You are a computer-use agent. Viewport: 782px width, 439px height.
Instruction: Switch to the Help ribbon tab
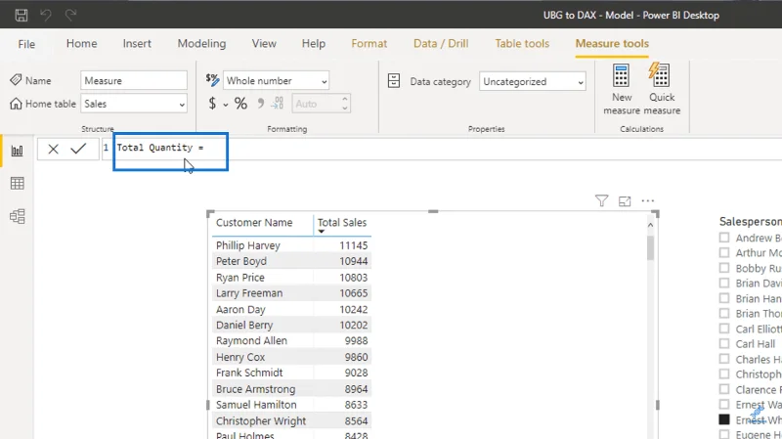pos(313,43)
